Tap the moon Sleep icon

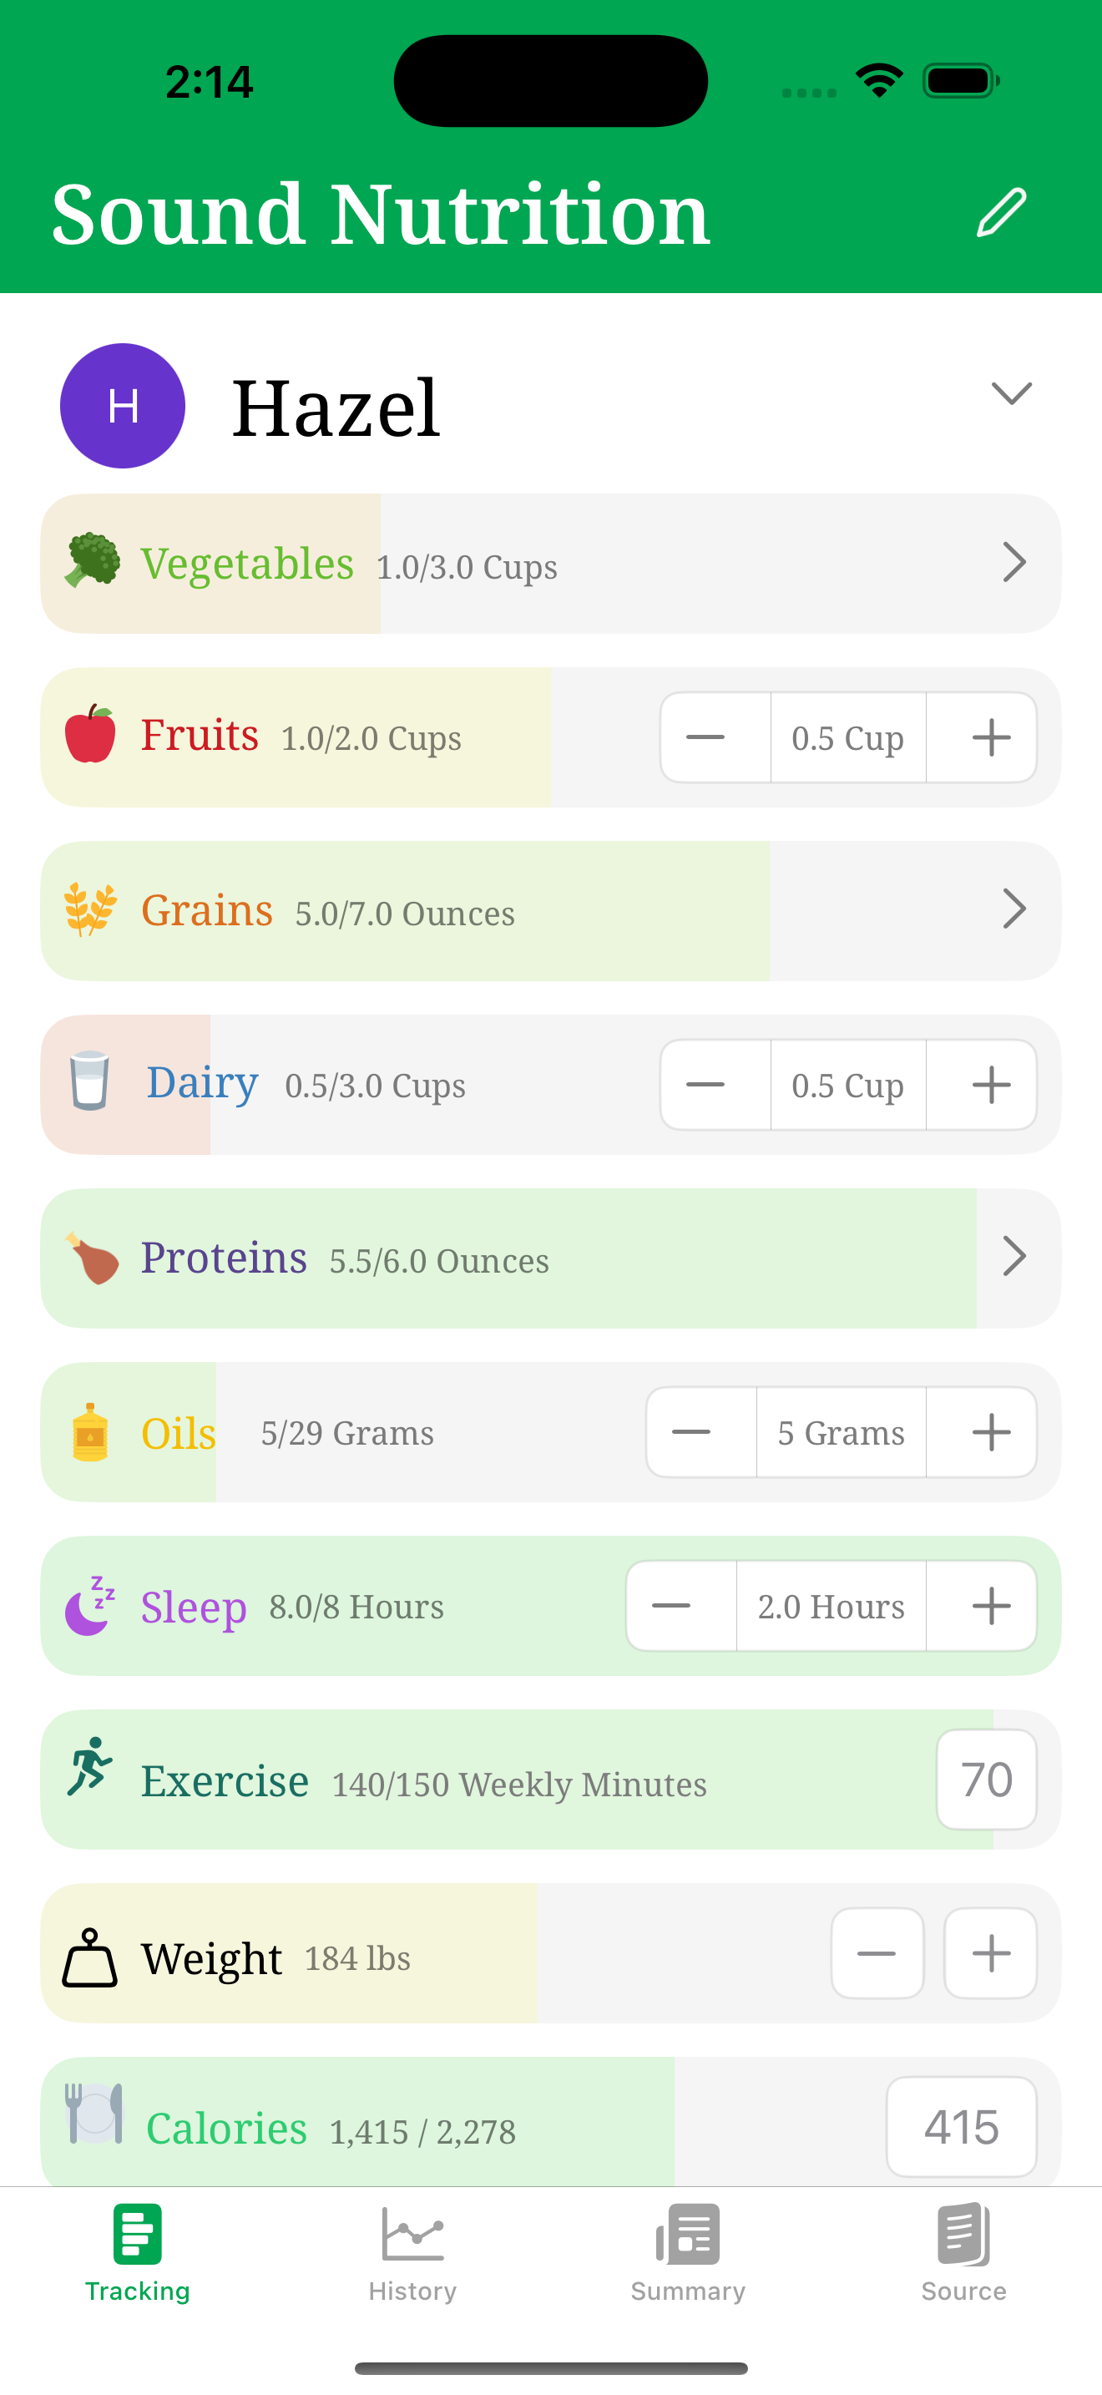tap(90, 1606)
